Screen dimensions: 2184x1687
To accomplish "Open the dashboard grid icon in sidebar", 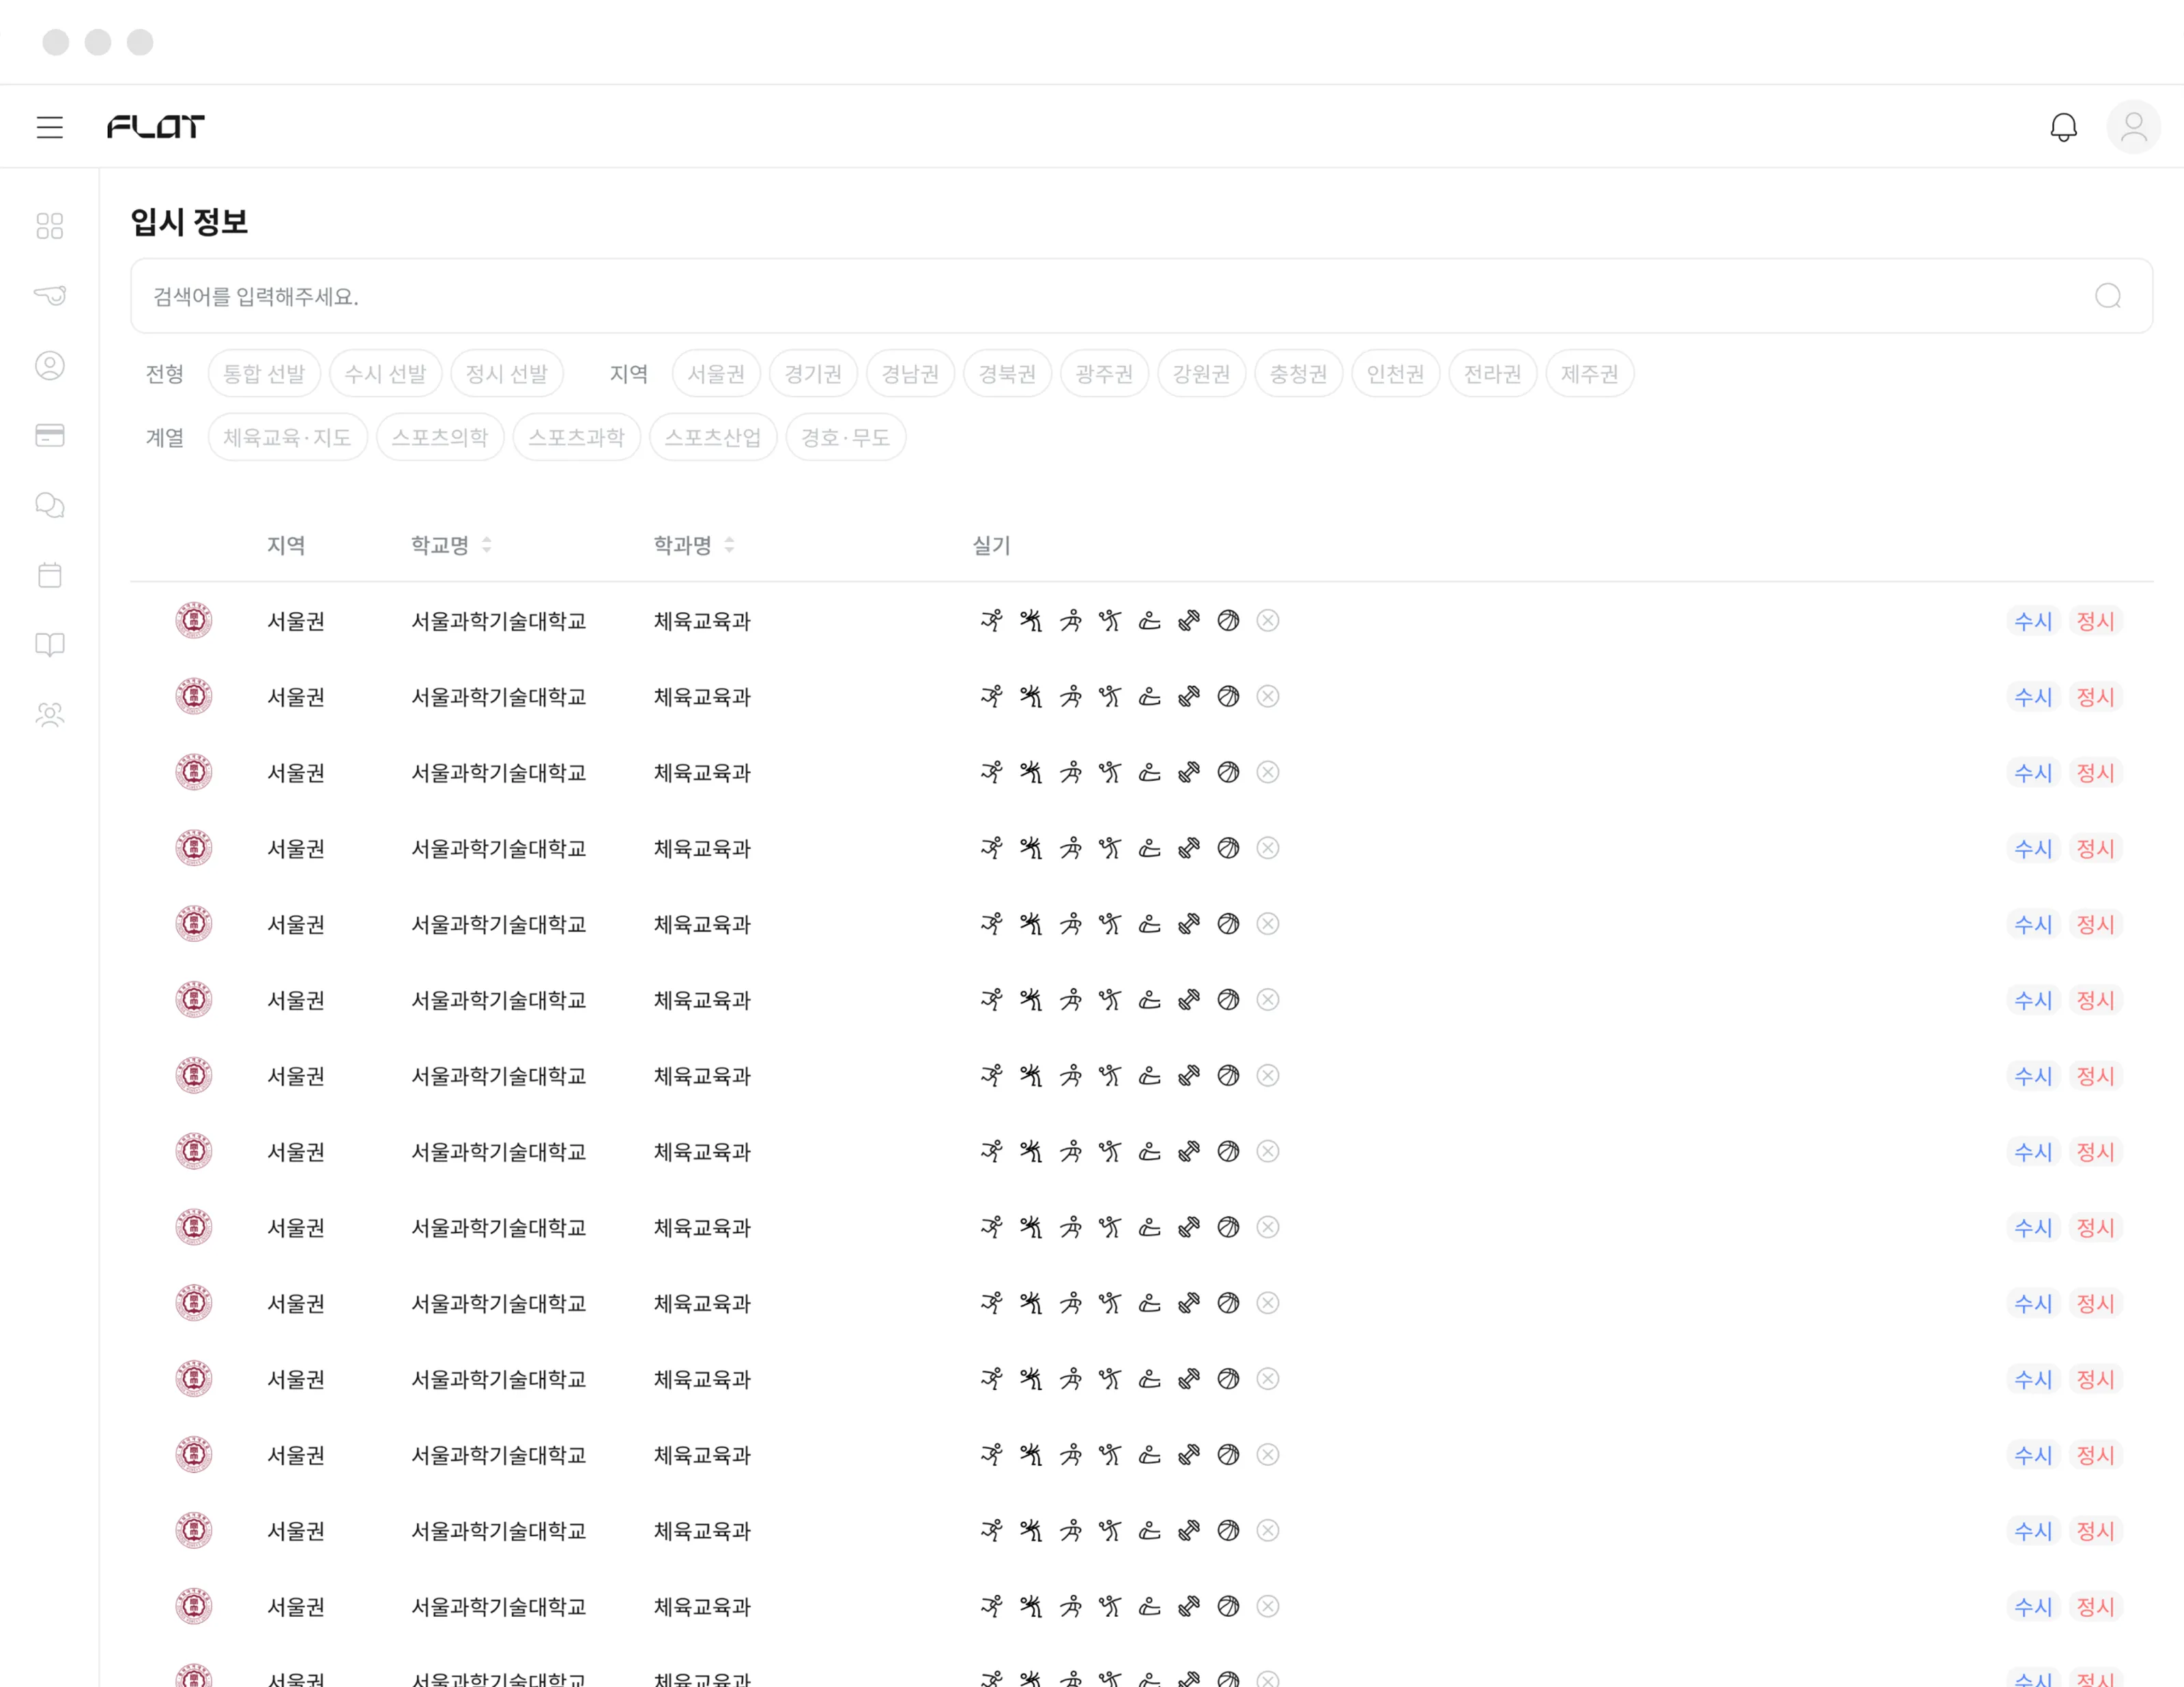I will [50, 226].
